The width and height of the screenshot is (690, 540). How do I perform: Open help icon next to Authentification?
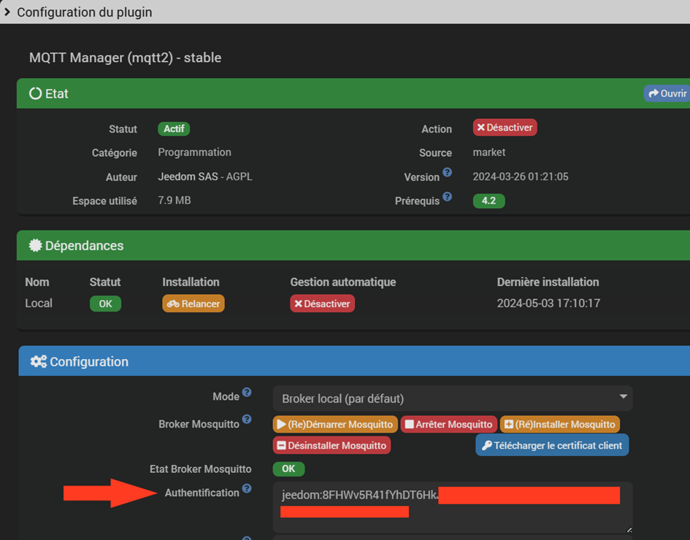pyautogui.click(x=247, y=488)
